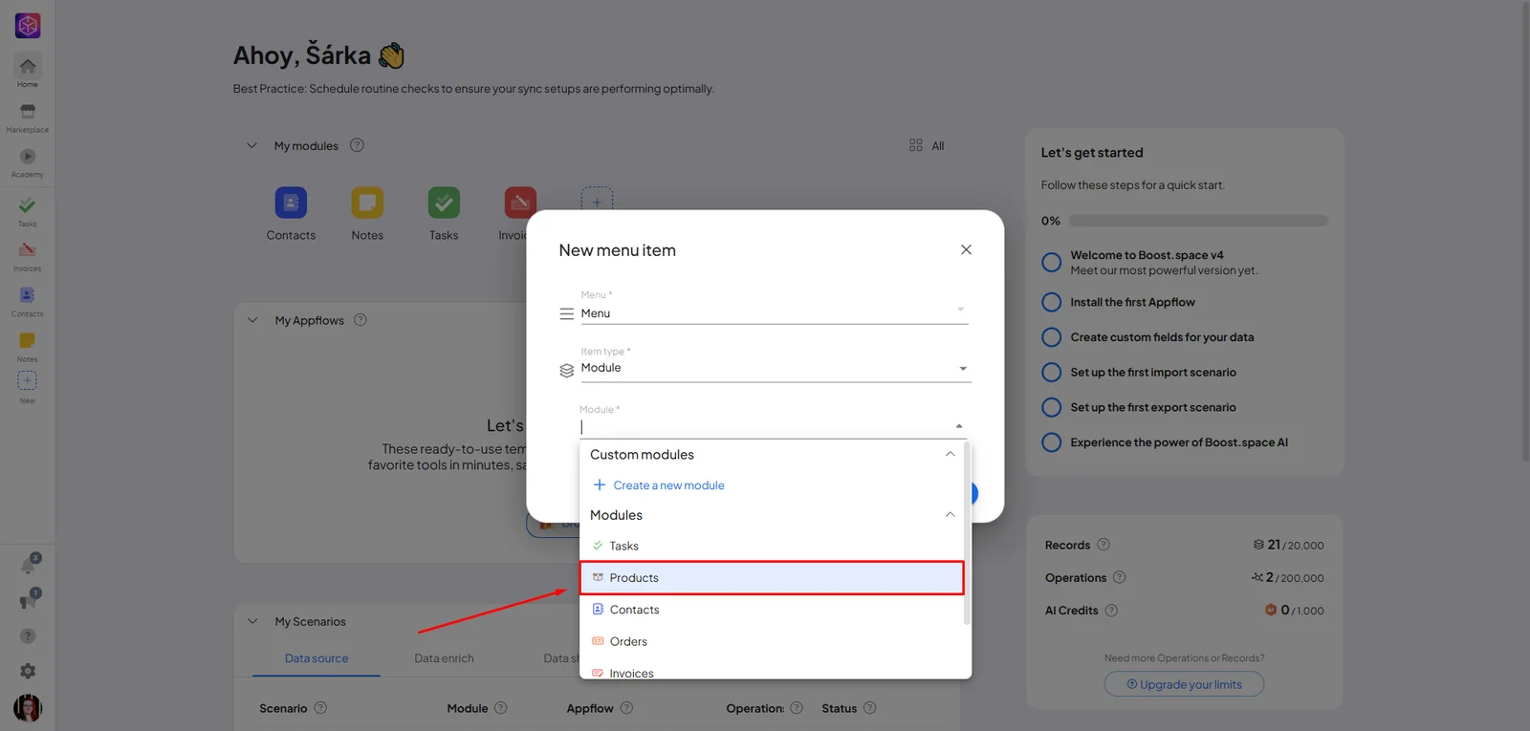Screen dimensions: 1530x731
Task: Open notifications bell in the sidebar
Action: [x=29, y=565]
